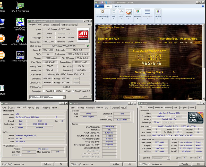206x167 pixels.
Task: Enable the OpenCL checkbox in GPU-Z
Action: [x=44, y=91]
